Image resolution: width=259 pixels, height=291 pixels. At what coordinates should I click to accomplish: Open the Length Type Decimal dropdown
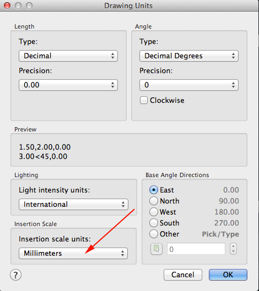(68, 56)
